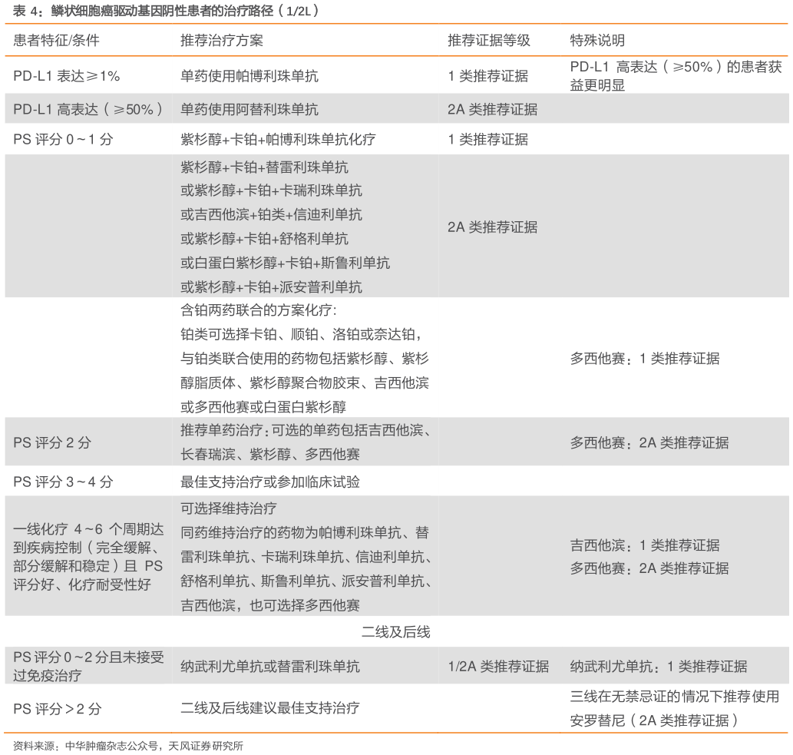793x755 pixels.
Task: Click the cell 'PS 评分 0～1 分'
Action: coord(63,139)
